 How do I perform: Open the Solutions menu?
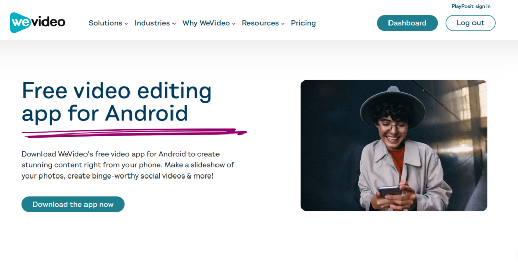(105, 23)
